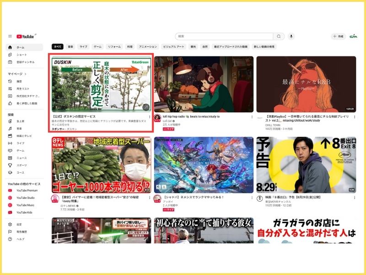This screenshot has width=366, height=275.
Task: Open ニュース in the sidebar
Action: [24, 158]
